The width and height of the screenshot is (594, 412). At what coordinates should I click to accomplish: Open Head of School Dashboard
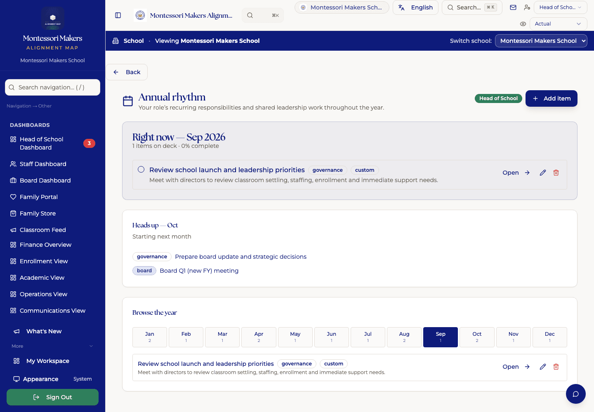point(52,143)
